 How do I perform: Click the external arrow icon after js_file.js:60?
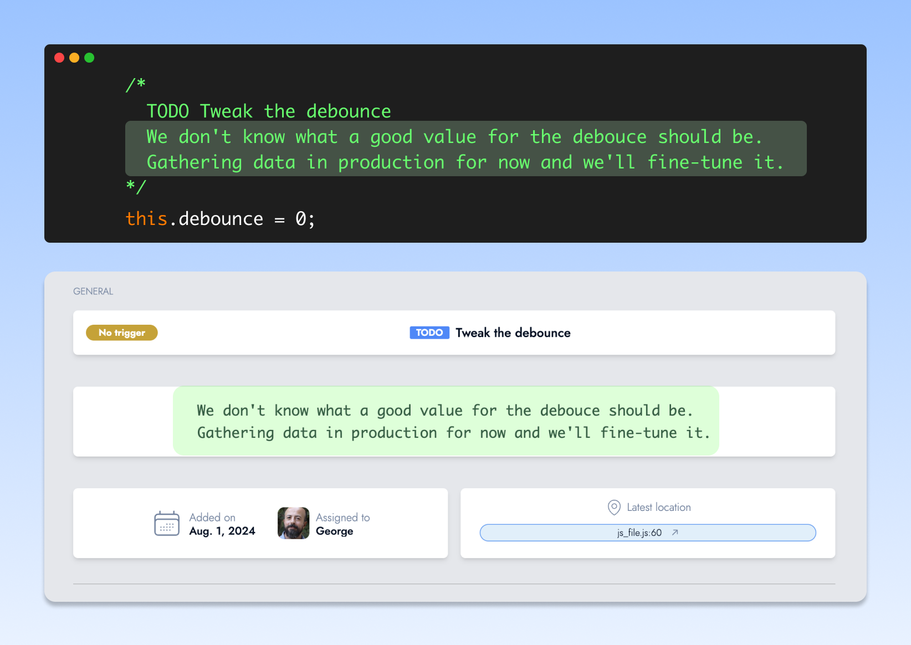click(x=675, y=533)
